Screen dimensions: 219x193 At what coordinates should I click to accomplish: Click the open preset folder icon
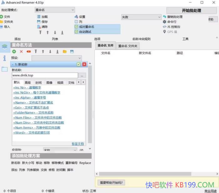point(65,52)
